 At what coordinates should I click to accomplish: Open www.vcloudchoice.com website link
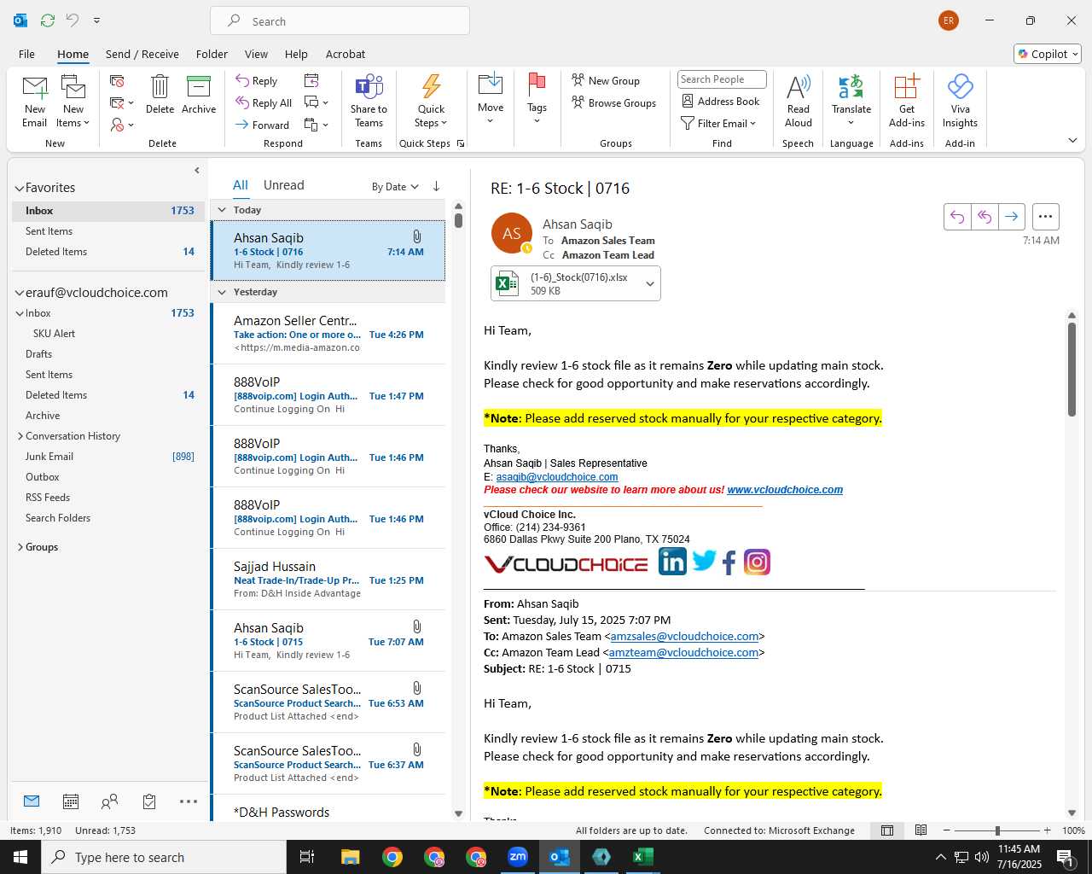pos(785,490)
